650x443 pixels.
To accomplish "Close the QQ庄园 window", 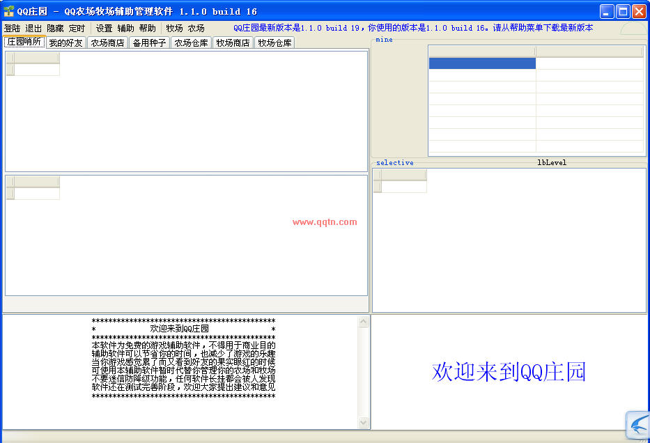I will pyautogui.click(x=640, y=12).
